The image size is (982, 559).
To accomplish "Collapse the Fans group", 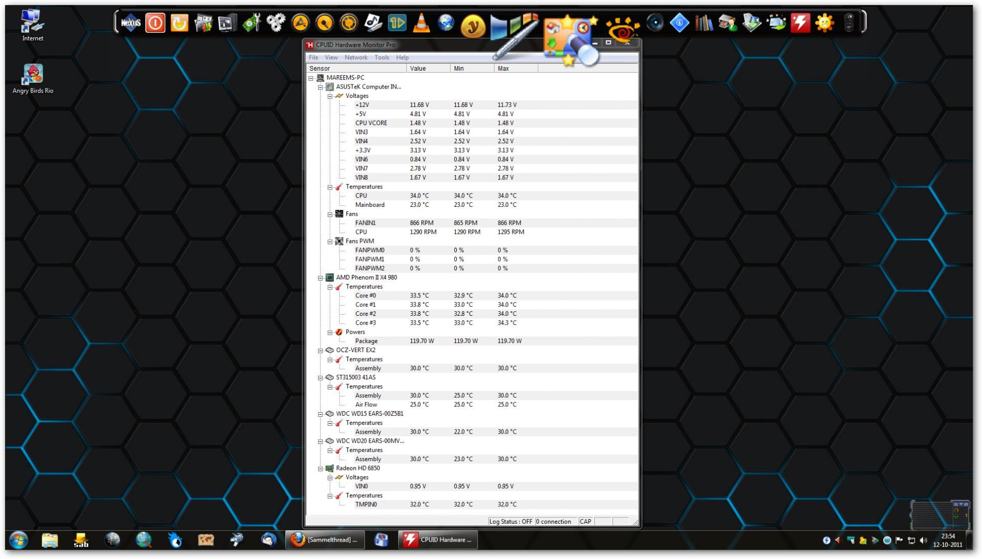I will 330,214.
